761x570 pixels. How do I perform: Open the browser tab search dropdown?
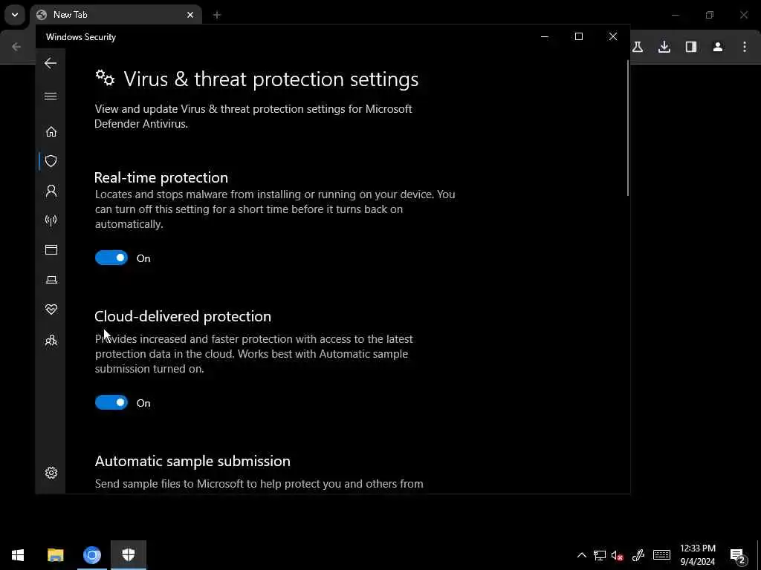click(x=15, y=15)
